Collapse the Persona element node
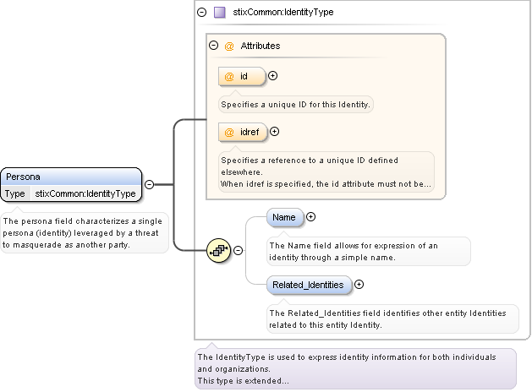 [149, 183]
